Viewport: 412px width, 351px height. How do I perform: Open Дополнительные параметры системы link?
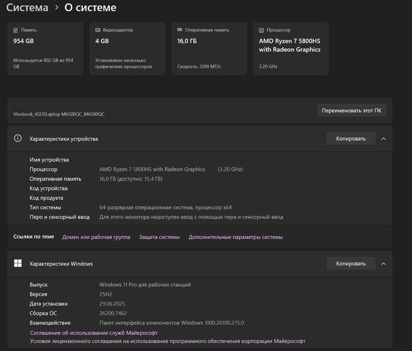235,237
